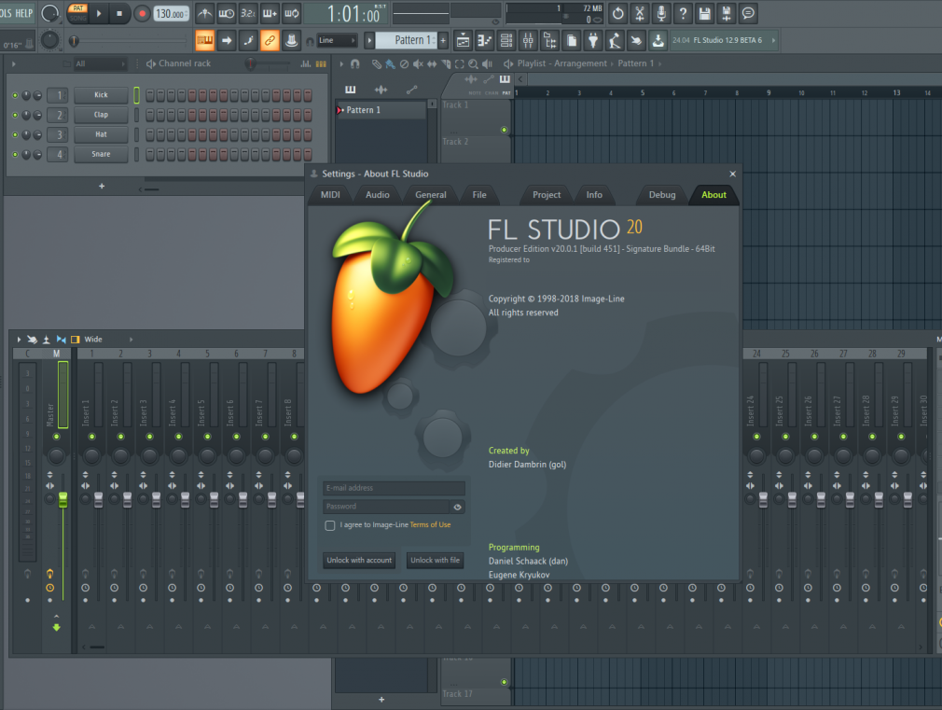This screenshot has width=942, height=710.
Task: Select the mute tool in playlist toolbar
Action: point(418,63)
